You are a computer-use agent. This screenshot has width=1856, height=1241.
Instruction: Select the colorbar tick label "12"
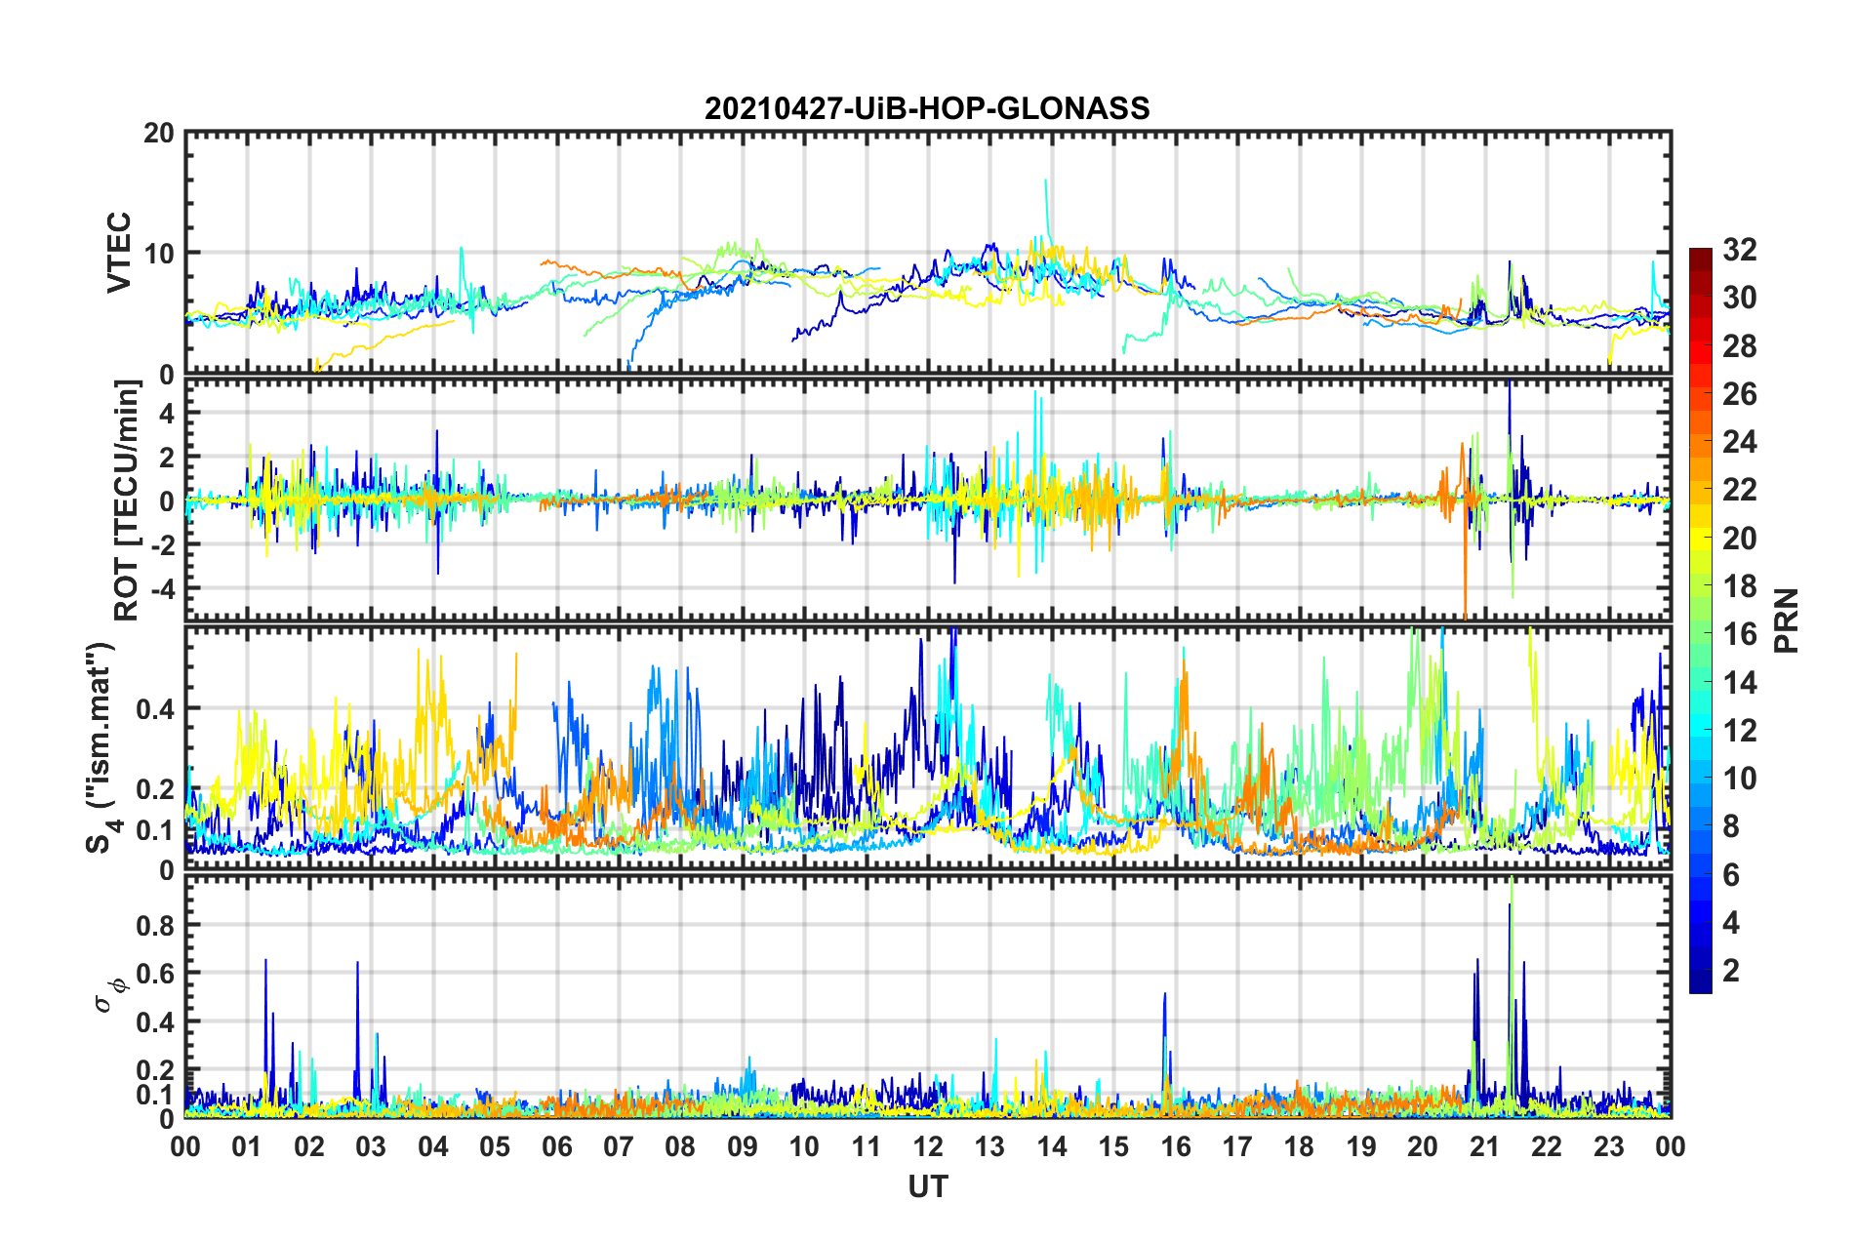1739,730
